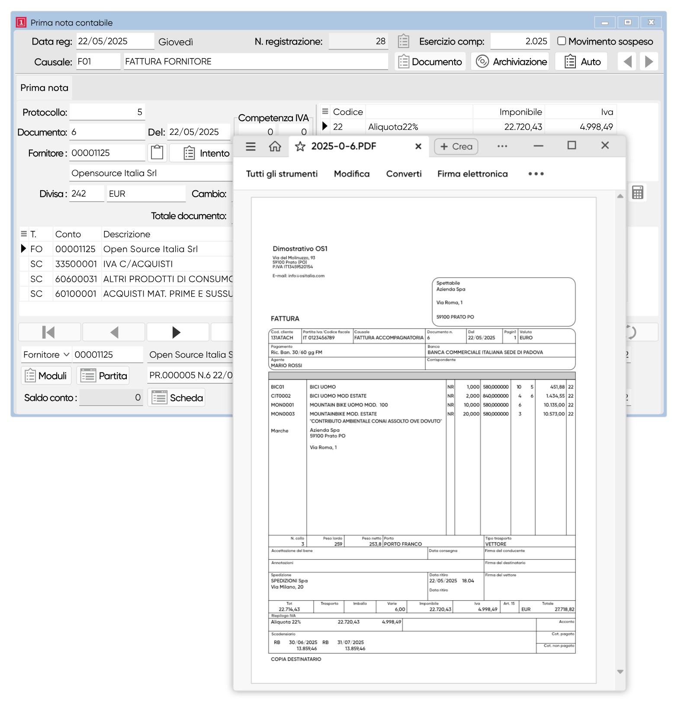Click the Protocollo input field
Image resolution: width=678 pixels, height=717 pixels.
pos(107,112)
